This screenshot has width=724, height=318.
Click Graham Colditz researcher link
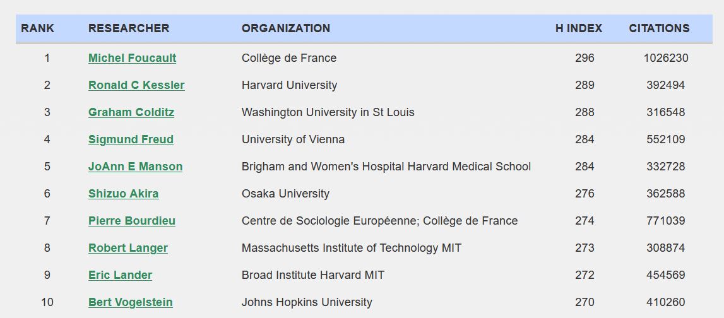(x=131, y=112)
